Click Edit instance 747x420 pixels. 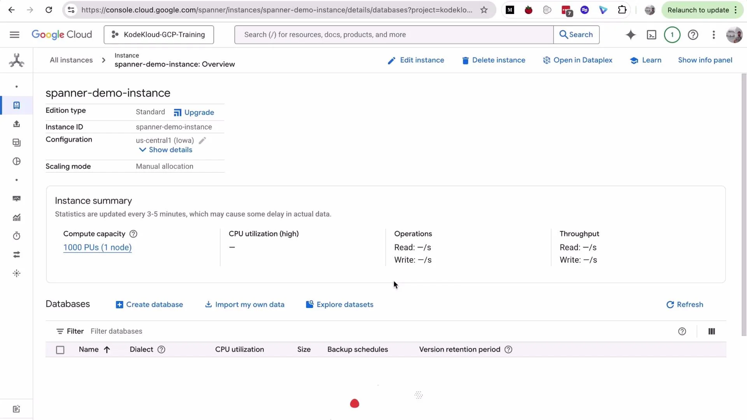(416, 60)
